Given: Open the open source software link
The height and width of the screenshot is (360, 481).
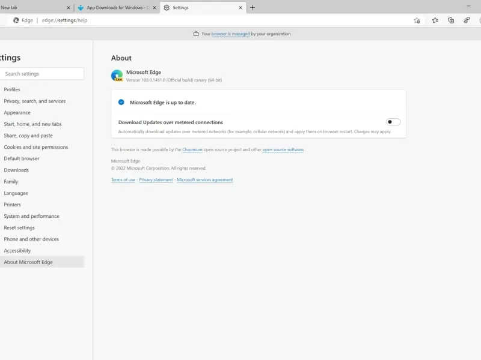Looking at the screenshot, I should tap(283, 149).
